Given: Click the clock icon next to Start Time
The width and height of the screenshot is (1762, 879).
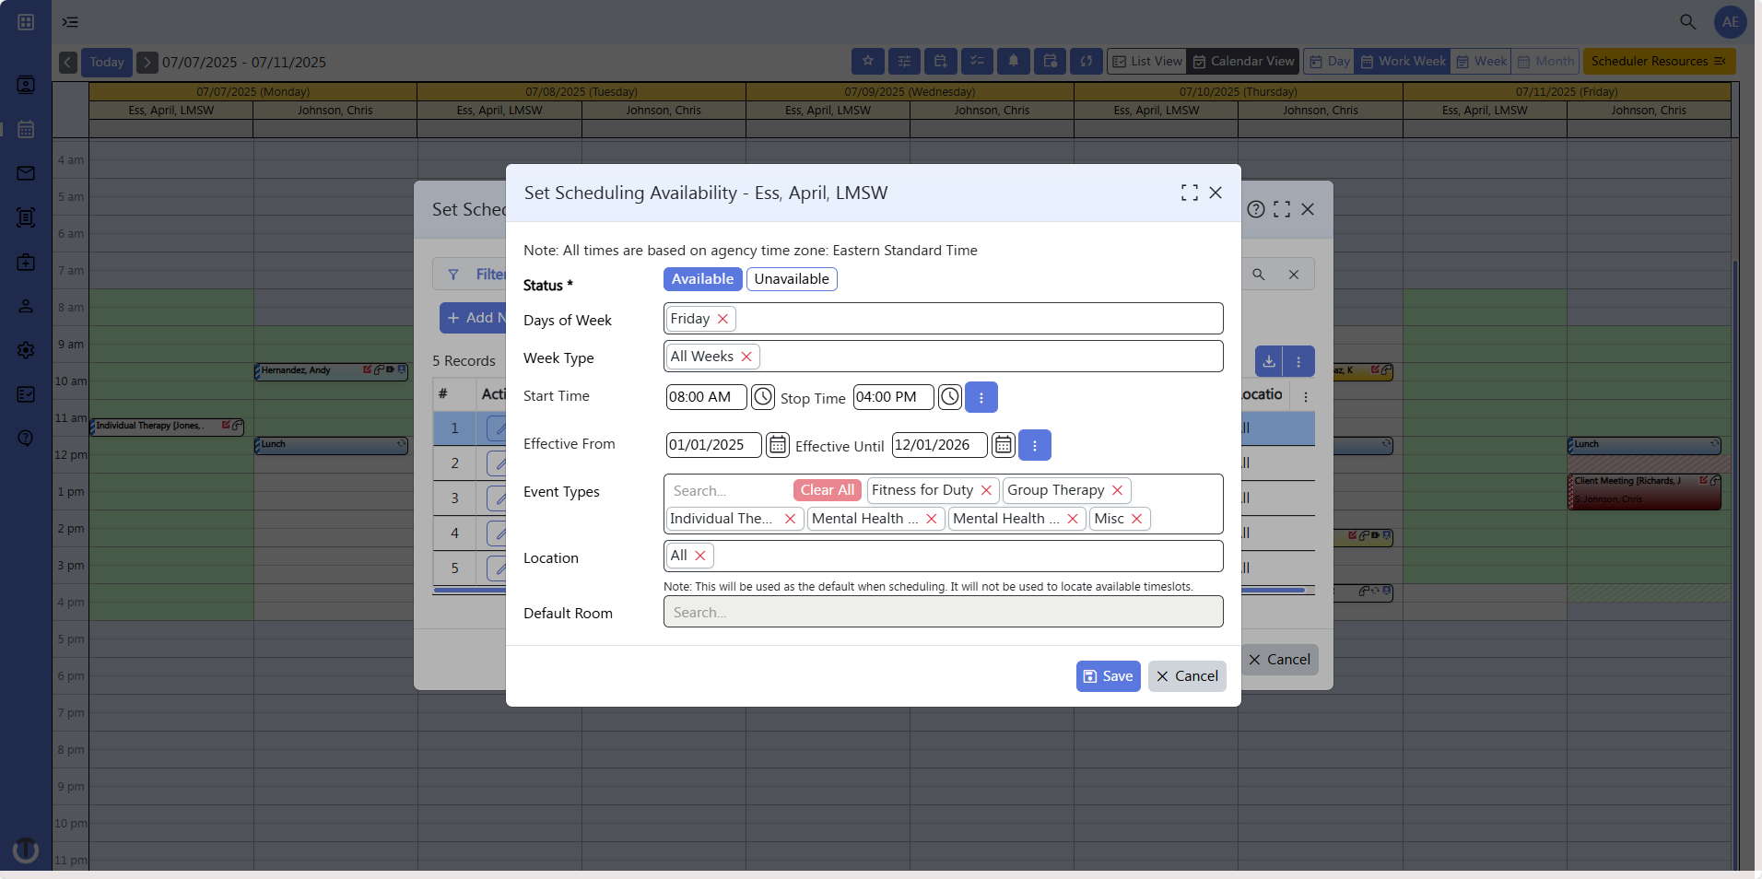Looking at the screenshot, I should coord(763,396).
